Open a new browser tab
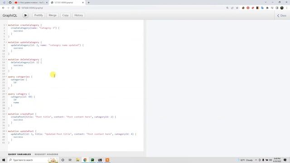 pos(89,3)
